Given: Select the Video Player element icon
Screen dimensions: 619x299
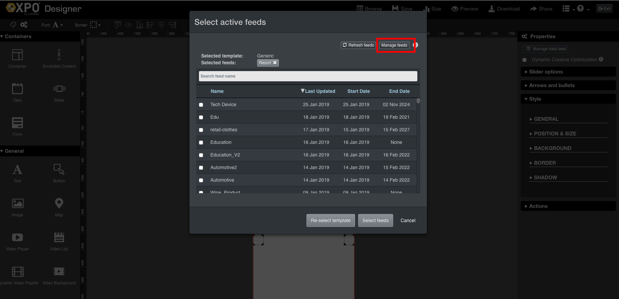Looking at the screenshot, I should coord(17,237).
